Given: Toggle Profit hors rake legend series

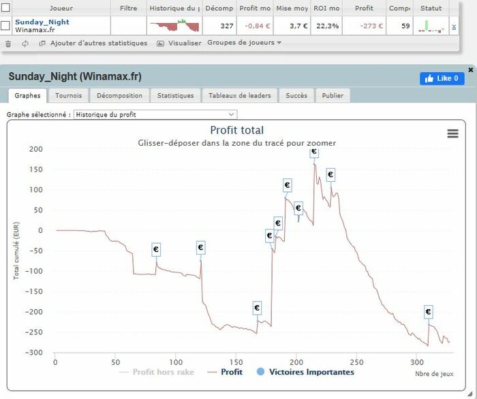Looking at the screenshot, I should [x=157, y=372].
